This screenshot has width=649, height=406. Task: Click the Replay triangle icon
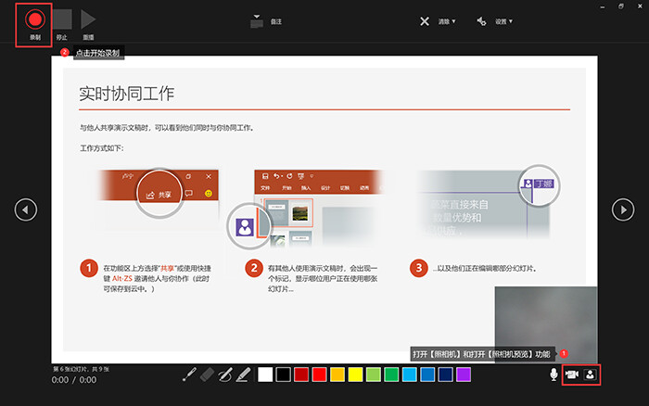coord(88,19)
